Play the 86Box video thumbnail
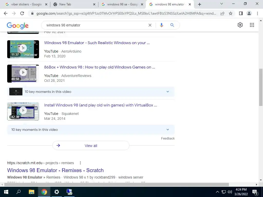Screen dimensions: 263x197 click(23, 74)
